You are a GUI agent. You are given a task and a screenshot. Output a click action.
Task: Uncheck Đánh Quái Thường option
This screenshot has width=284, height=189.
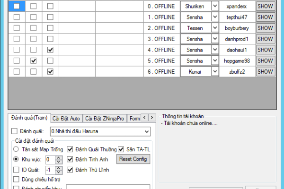point(70,149)
